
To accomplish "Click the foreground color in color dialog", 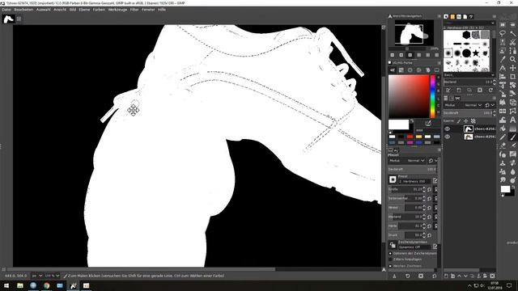I will point(398,124).
